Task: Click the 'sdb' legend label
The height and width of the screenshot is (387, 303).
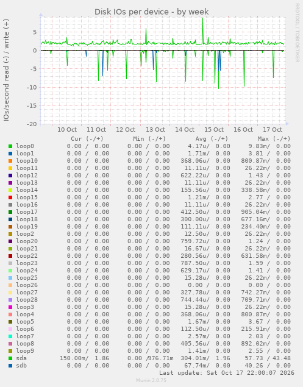Action: pyautogui.click(x=21, y=366)
